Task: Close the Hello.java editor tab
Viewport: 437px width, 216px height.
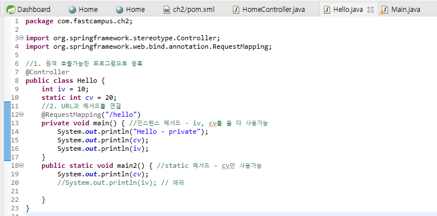Action: tap(371, 10)
